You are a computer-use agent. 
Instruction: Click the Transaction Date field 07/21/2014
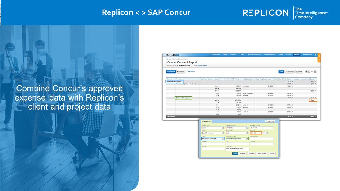(236, 128)
